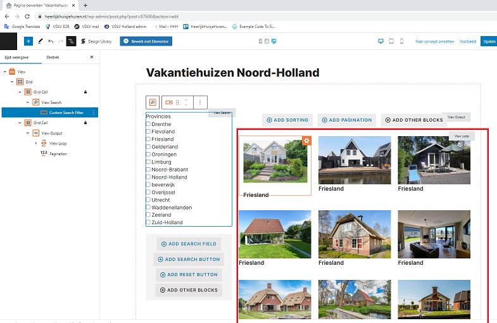Click lock icon on second Grid Cell
The image size is (497, 323).
pos(85,123)
